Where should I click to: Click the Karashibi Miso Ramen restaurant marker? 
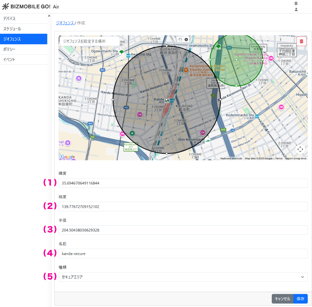pyautogui.click(x=186, y=70)
